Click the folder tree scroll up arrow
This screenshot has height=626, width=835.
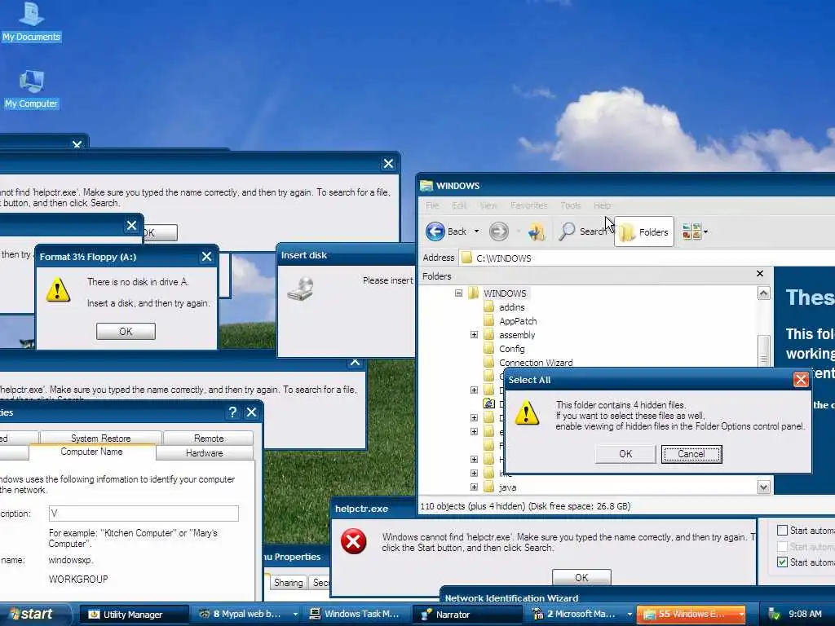coord(763,293)
